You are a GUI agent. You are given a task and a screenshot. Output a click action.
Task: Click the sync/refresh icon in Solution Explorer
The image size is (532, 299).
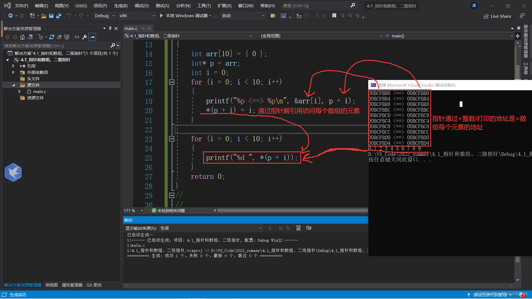[52, 37]
